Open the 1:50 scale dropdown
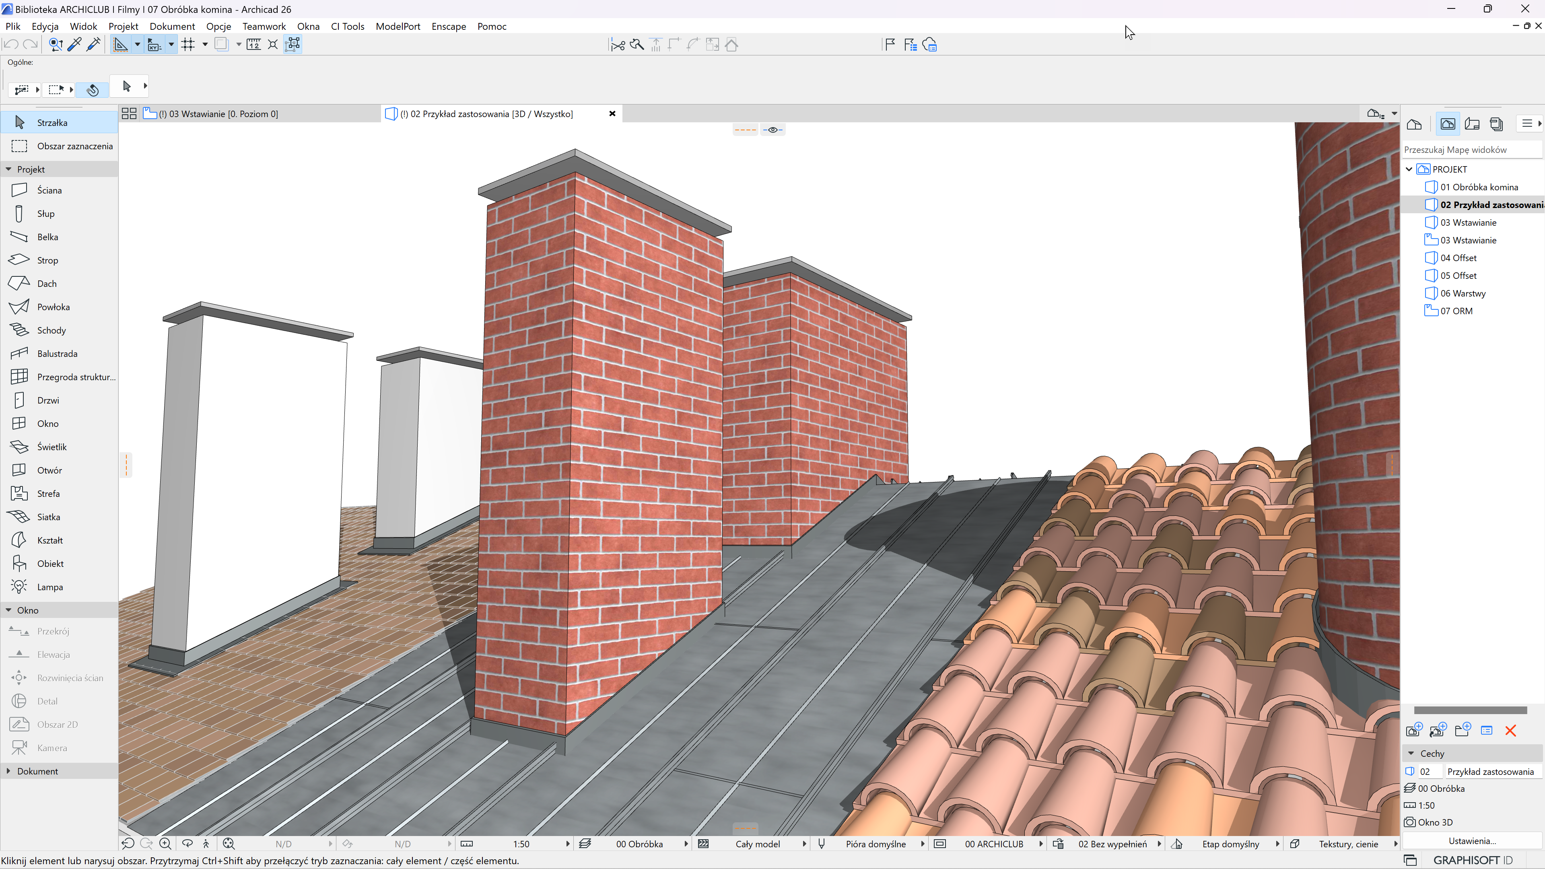This screenshot has width=1545, height=869. point(521,844)
